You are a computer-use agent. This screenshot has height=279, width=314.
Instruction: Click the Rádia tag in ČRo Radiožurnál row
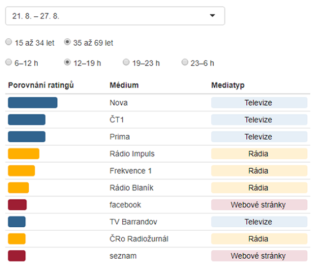[x=259, y=239]
